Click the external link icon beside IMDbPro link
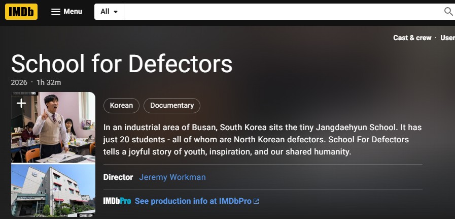455x219 pixels. coord(256,201)
